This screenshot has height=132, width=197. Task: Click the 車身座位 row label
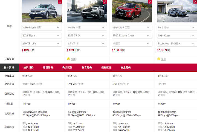9,76
